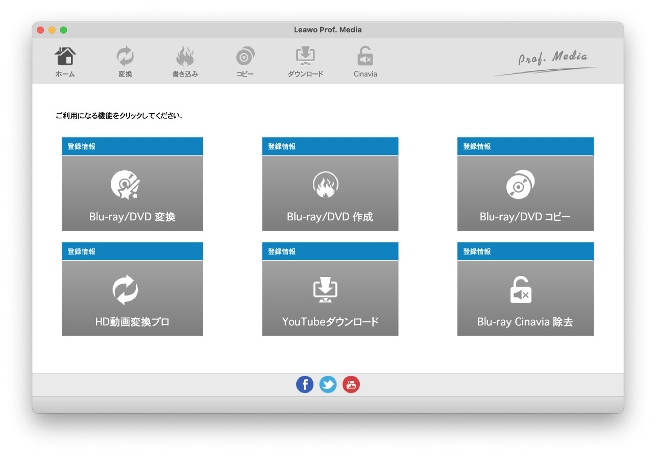Open the HD動画変換プロ tile

(x=132, y=298)
